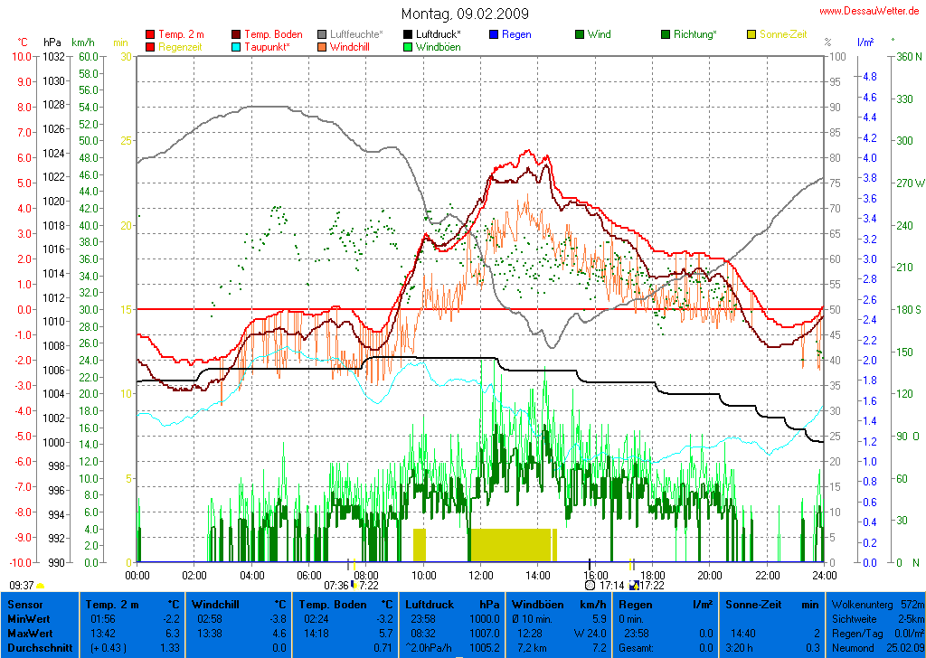Image resolution: width=926 pixels, height=658 pixels.
Task: Click the yellow Sonne-Zeit legend square
Action: [x=752, y=34]
